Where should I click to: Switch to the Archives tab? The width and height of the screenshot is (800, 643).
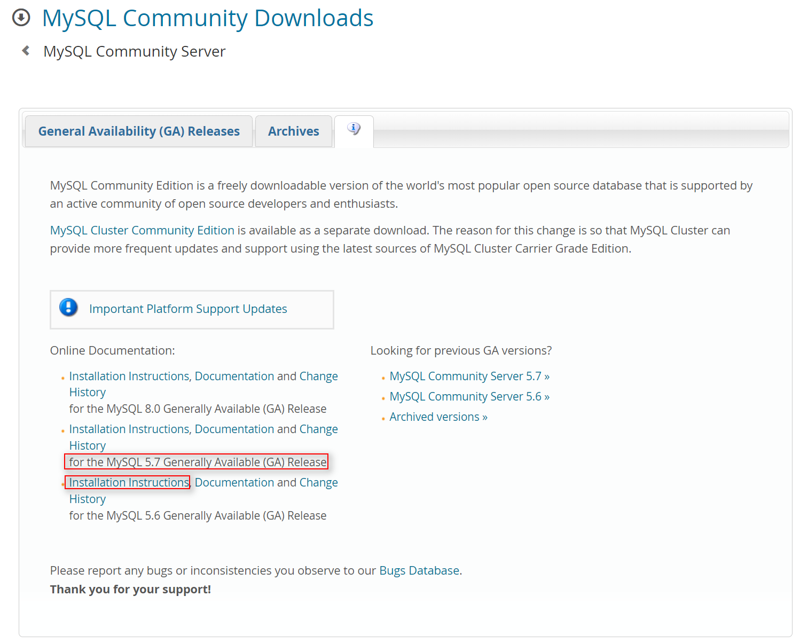coord(293,131)
